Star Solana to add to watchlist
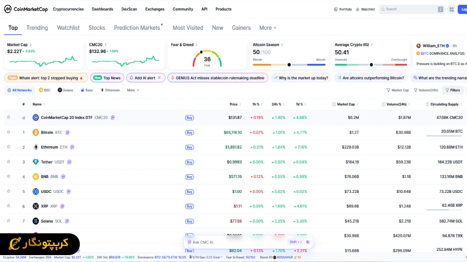 (9, 221)
